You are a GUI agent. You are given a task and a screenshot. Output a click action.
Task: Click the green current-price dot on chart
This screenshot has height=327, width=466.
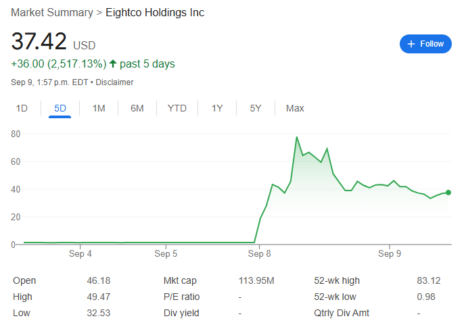pos(448,193)
